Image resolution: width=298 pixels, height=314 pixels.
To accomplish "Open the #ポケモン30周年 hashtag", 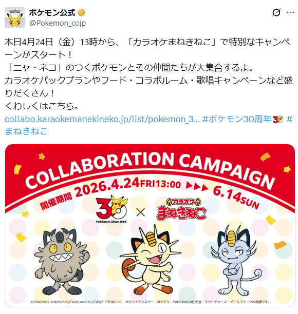I will (237, 119).
